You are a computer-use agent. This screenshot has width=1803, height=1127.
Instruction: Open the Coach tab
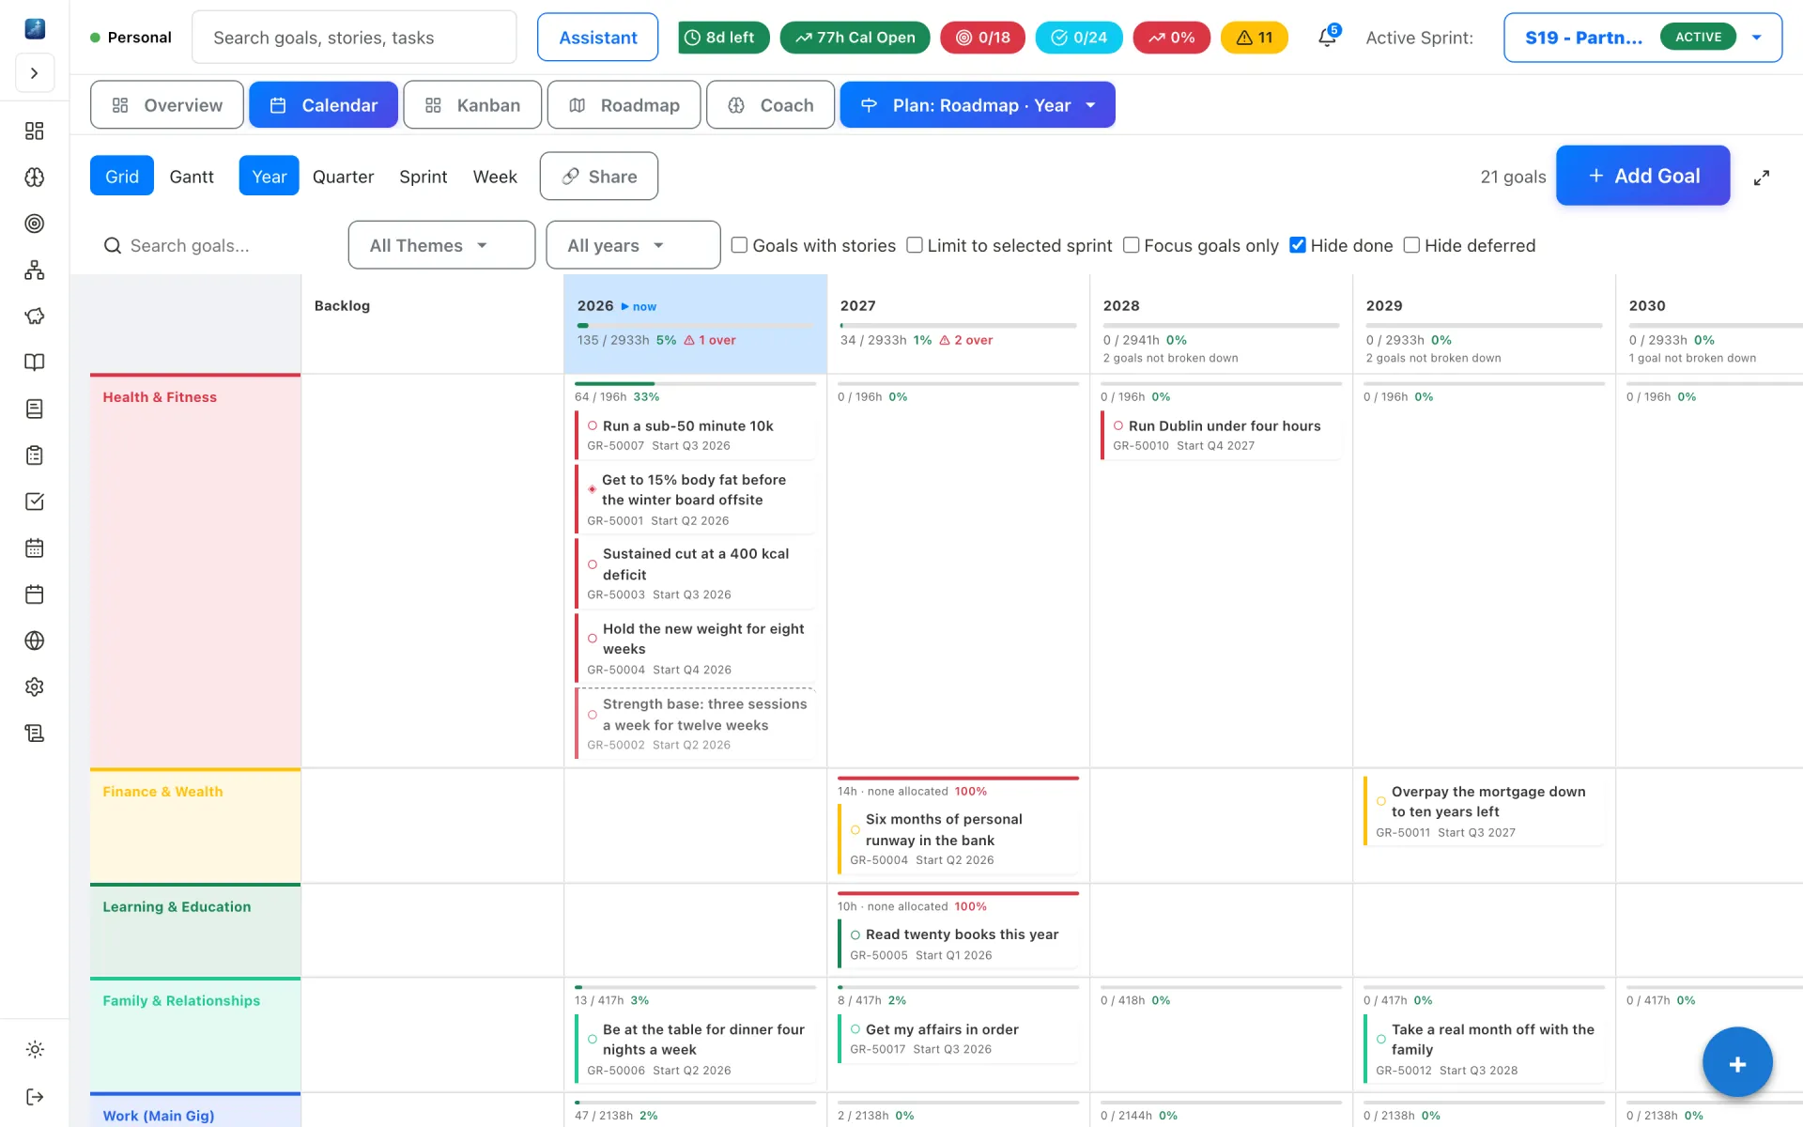[770, 104]
